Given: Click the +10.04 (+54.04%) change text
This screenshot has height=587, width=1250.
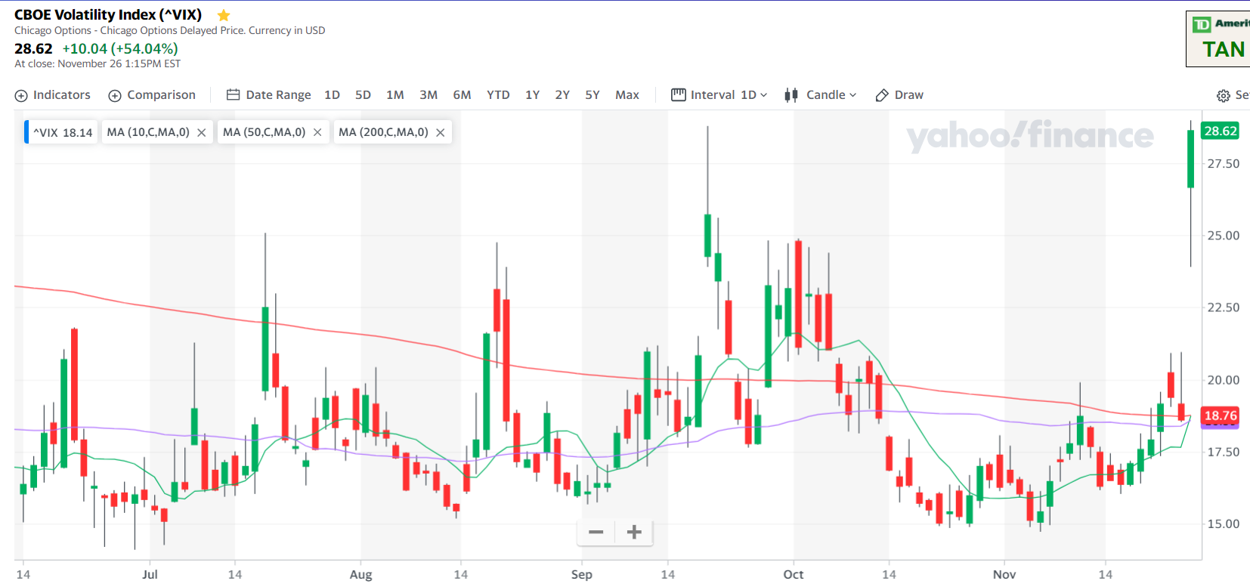Looking at the screenshot, I should [x=120, y=48].
